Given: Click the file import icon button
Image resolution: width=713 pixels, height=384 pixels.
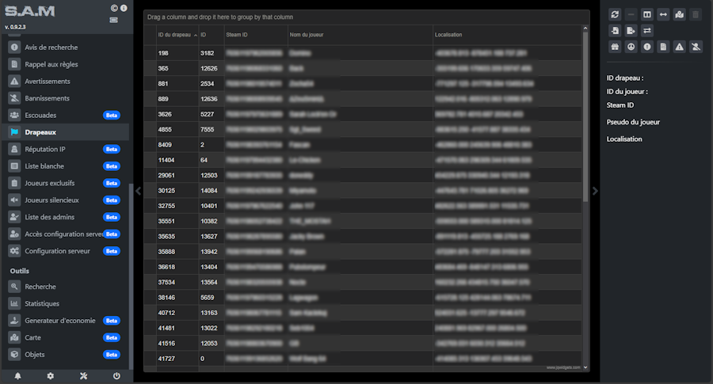Looking at the screenshot, I should point(615,31).
